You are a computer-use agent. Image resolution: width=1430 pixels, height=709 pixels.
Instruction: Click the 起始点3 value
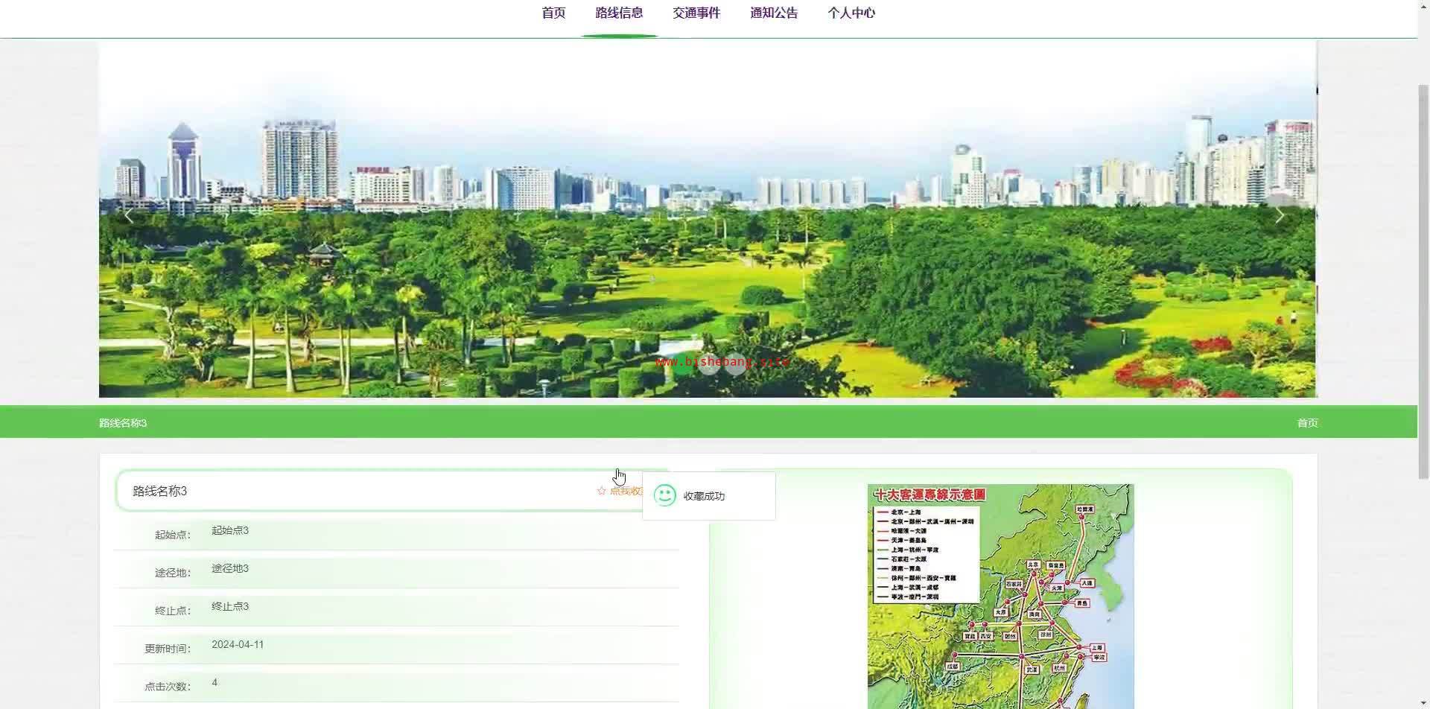pos(230,530)
